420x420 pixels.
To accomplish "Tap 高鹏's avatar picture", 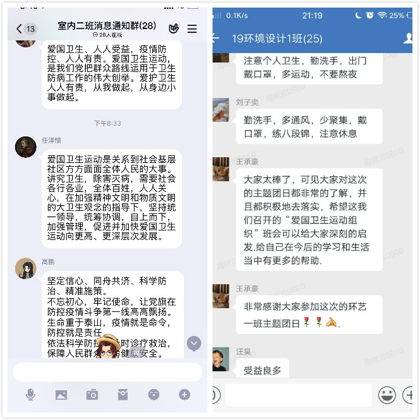I will click(26, 268).
